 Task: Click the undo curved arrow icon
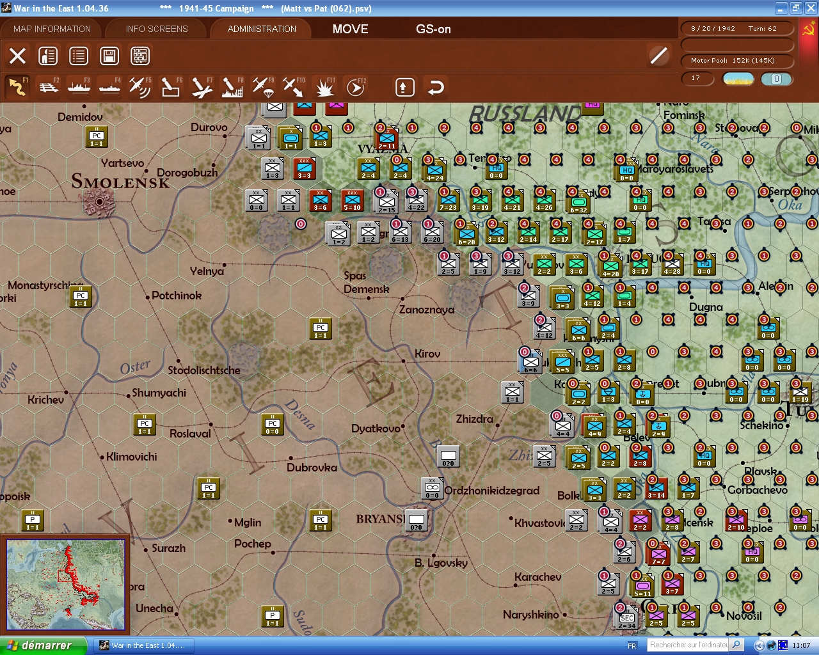(x=436, y=87)
